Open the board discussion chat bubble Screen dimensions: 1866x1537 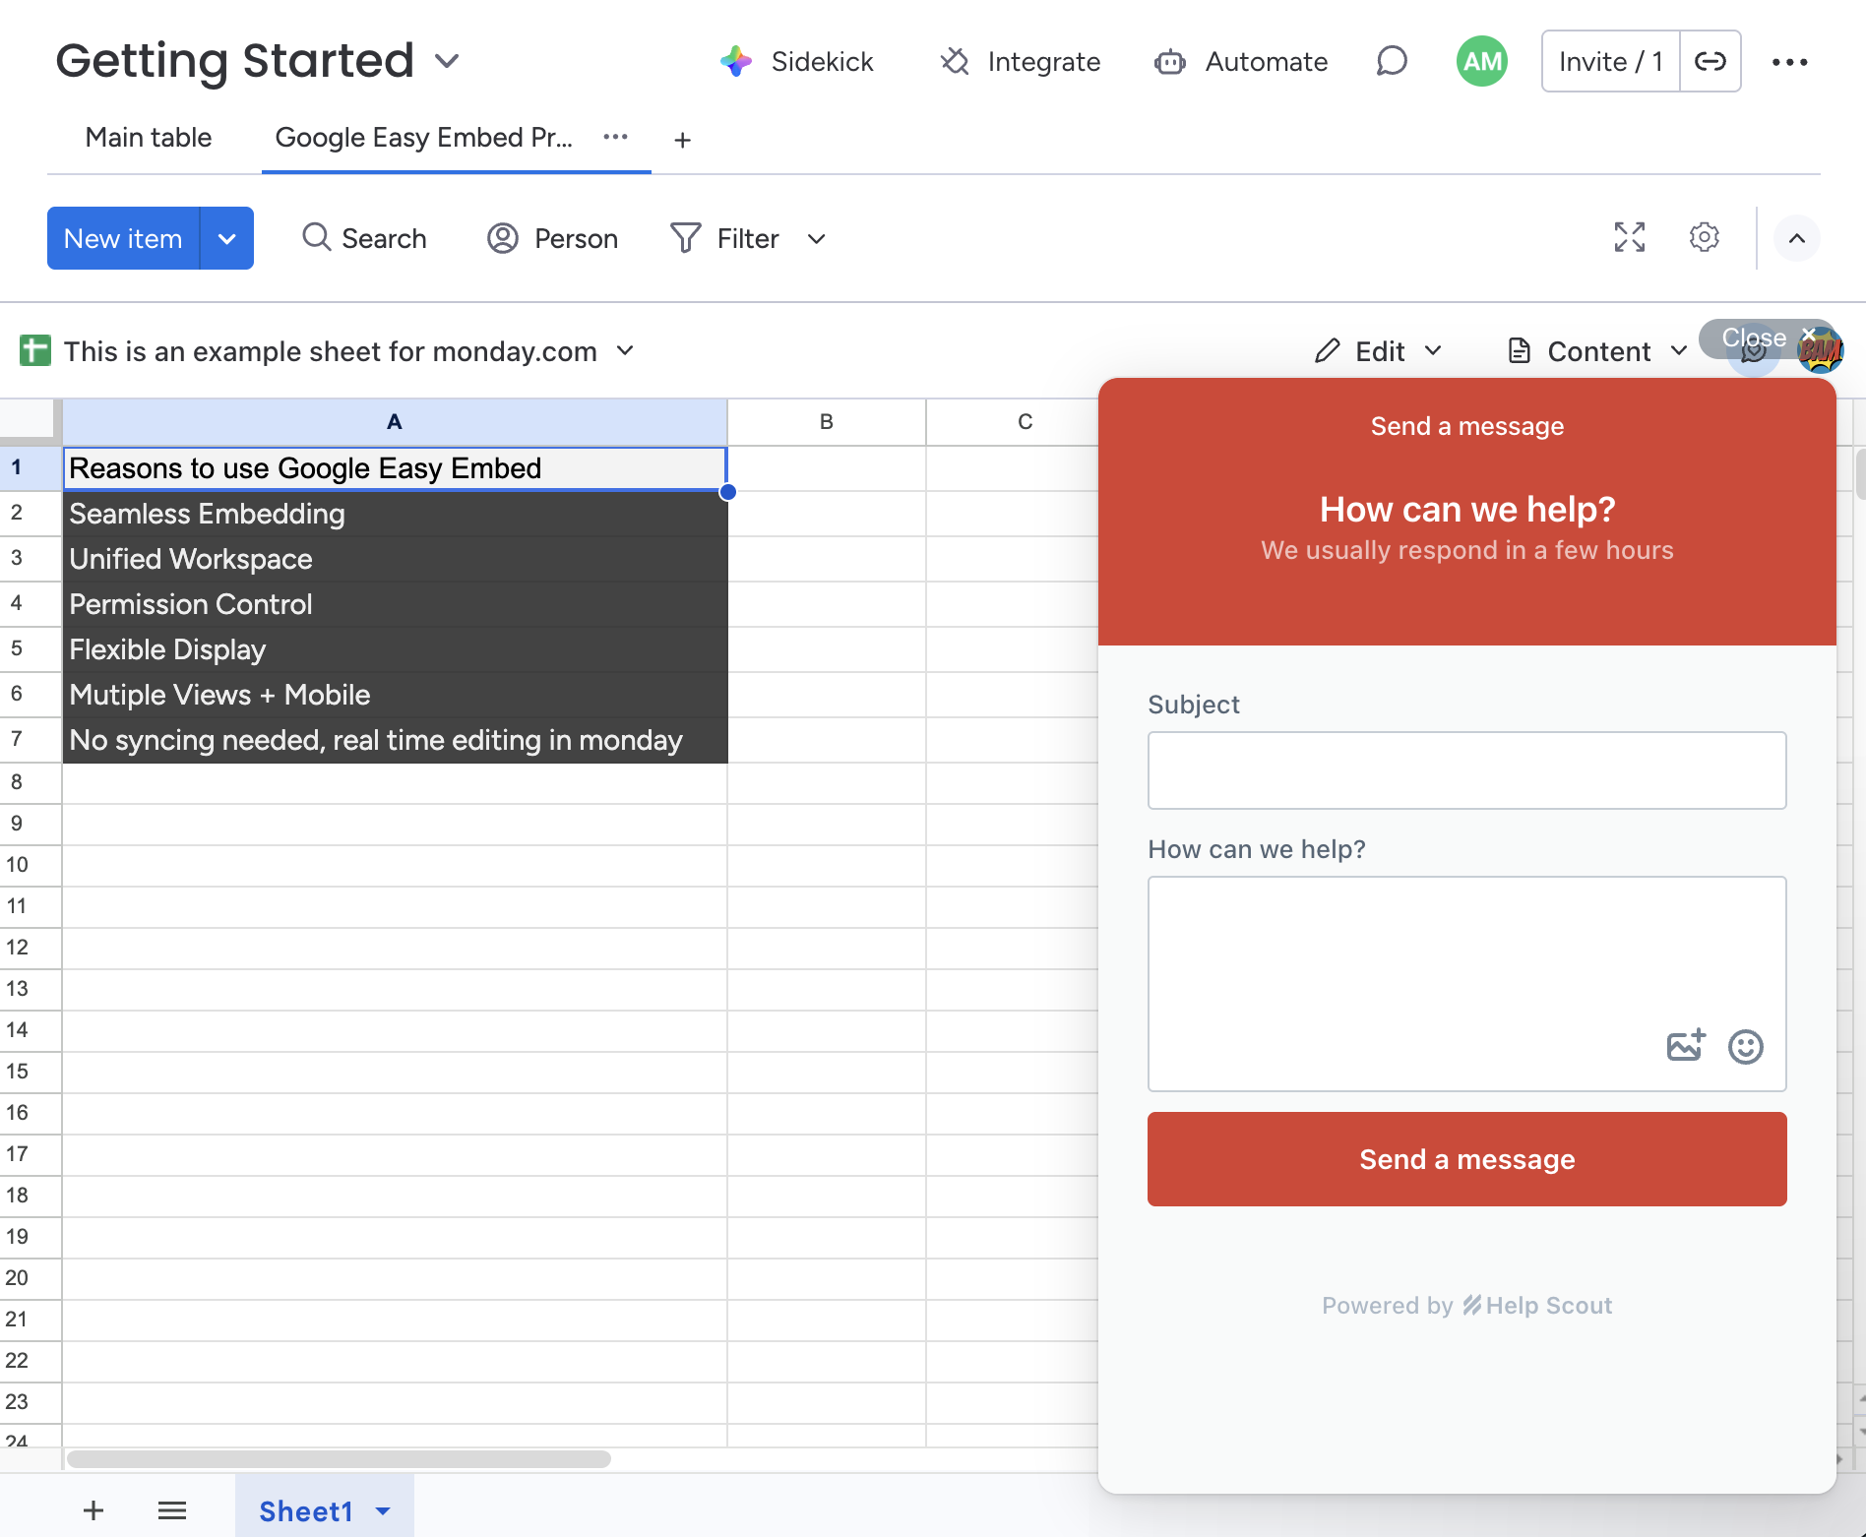(x=1392, y=61)
